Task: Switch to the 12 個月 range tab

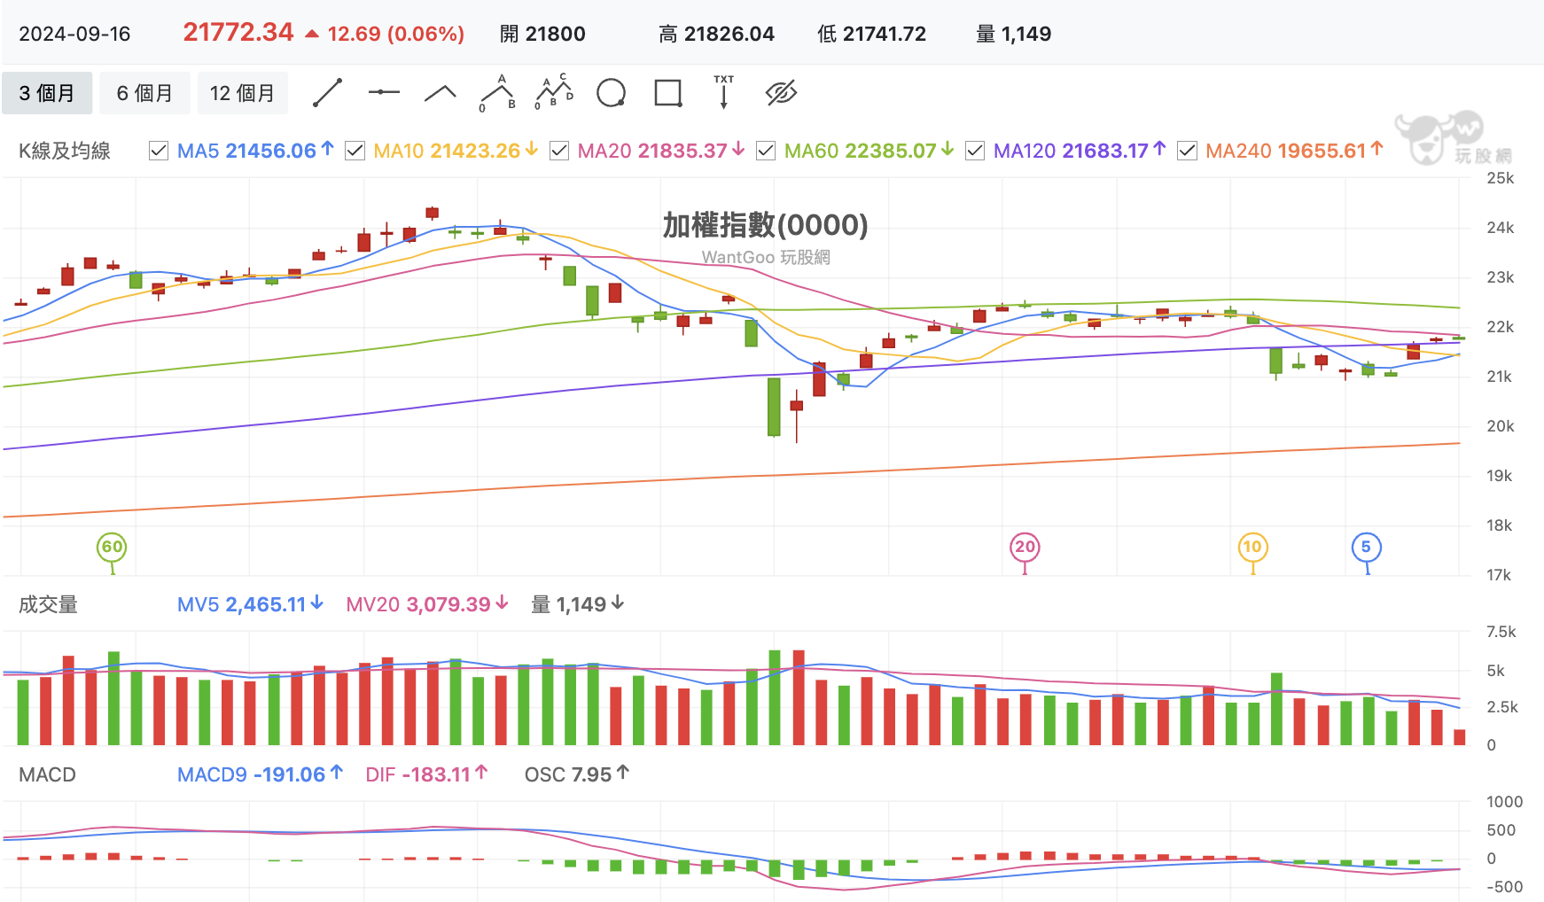Action: [x=243, y=93]
